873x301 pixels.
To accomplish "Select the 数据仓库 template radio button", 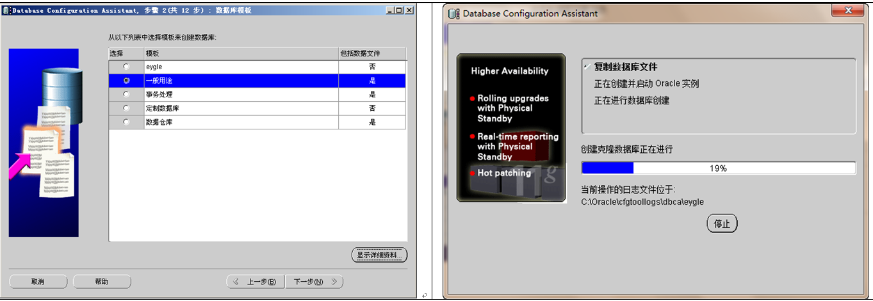I will point(126,122).
